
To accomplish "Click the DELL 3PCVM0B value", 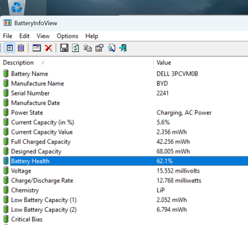I will (x=177, y=74).
